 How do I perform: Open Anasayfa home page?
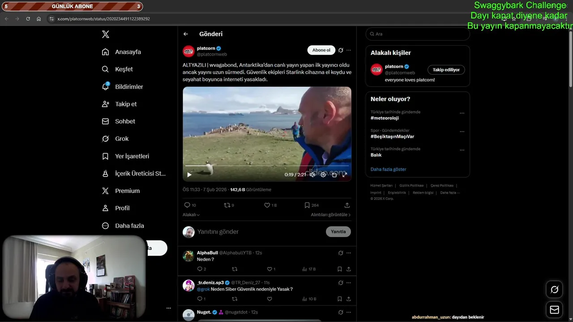[121, 52]
